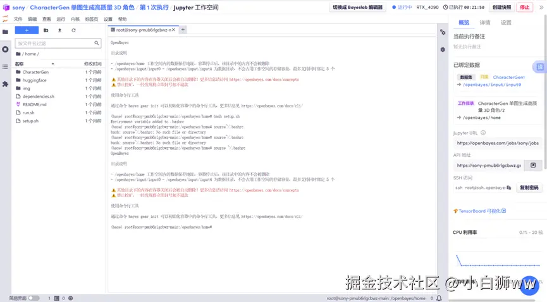Switch to the 概览 tab

coord(464,23)
